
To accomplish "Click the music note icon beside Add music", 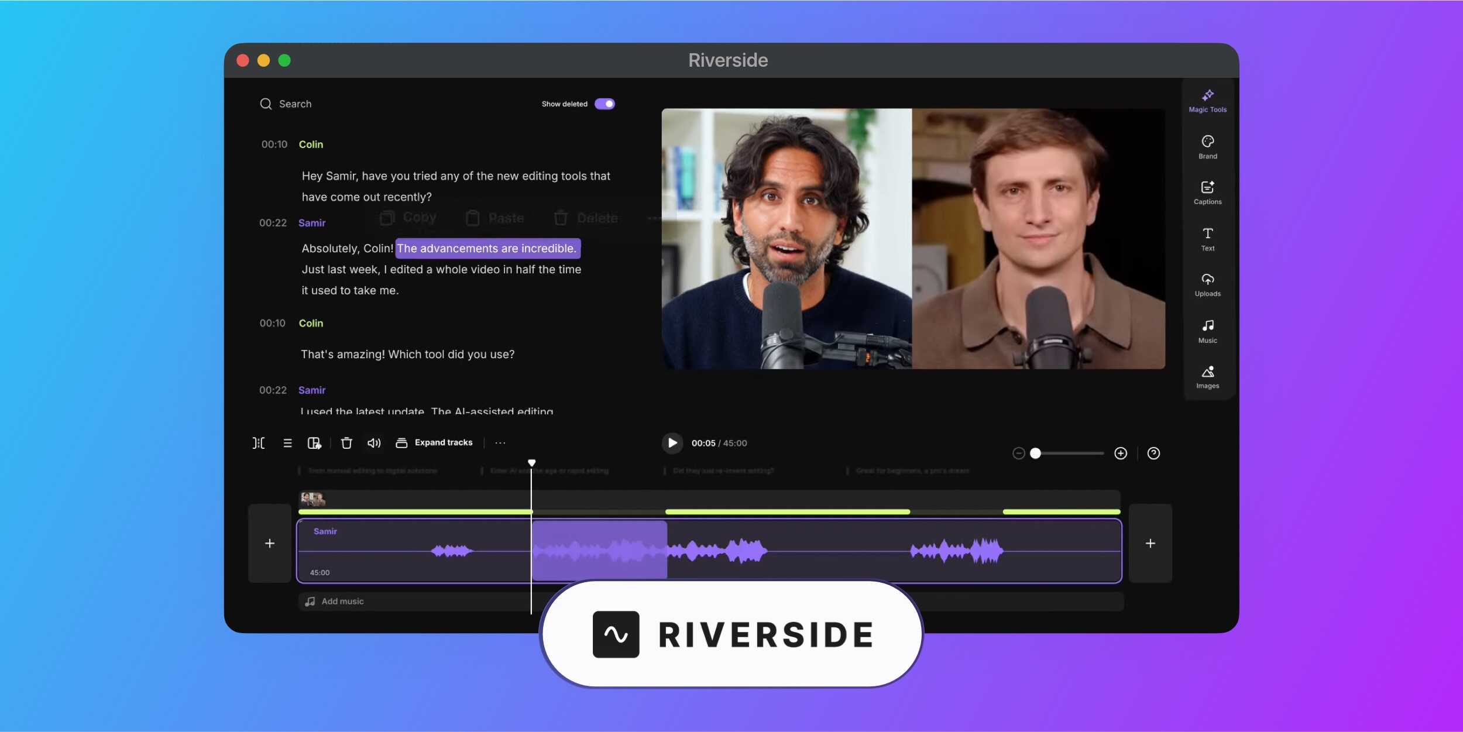I will pyautogui.click(x=310, y=602).
